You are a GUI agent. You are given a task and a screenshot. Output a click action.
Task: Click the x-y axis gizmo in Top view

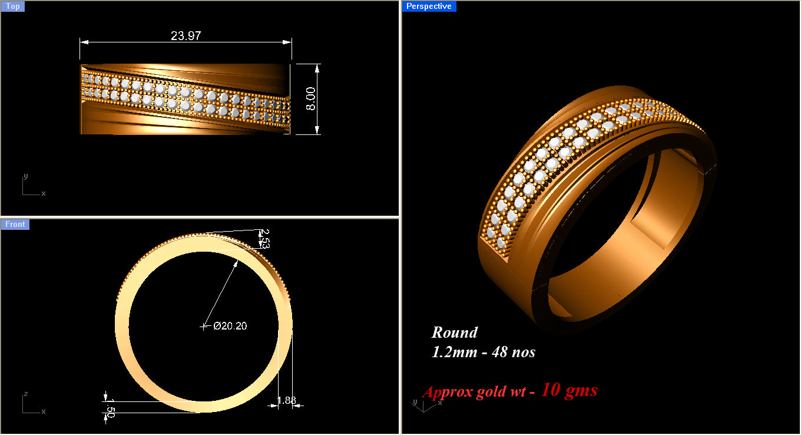31,184
